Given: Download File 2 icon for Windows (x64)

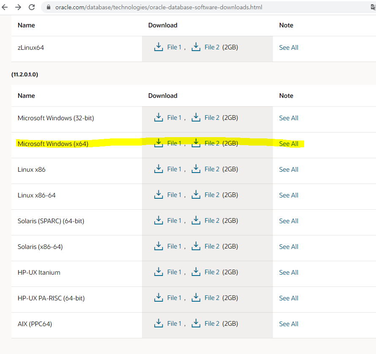Looking at the screenshot, I should tap(196, 143).
